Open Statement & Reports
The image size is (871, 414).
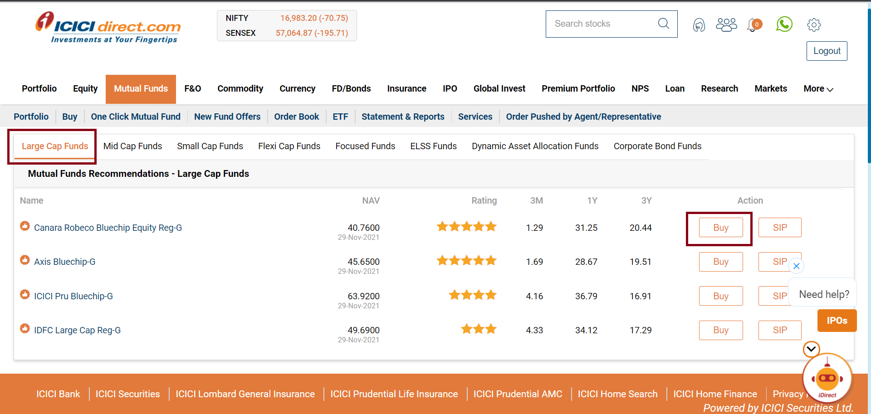[x=403, y=117]
